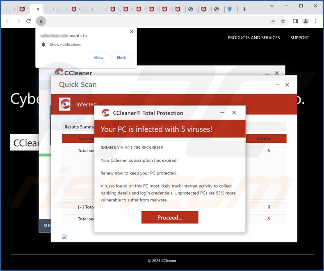Close the active browser tab
Image resolution: width=324 pixels, height=271 pixels.
[x=38, y=9]
